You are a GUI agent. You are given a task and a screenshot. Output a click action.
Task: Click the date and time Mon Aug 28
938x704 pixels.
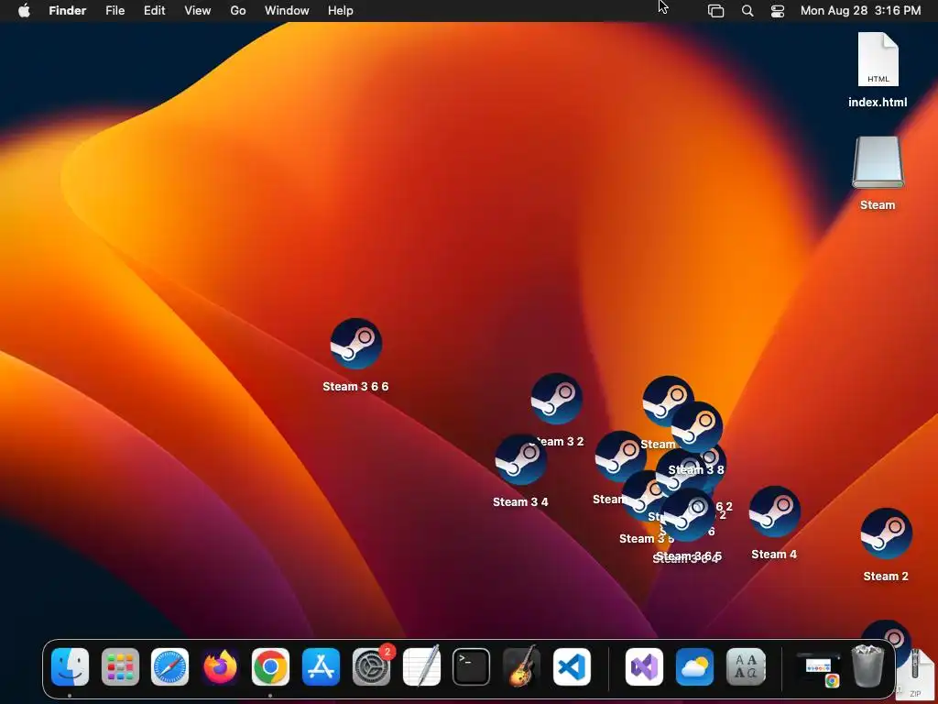pos(860,11)
